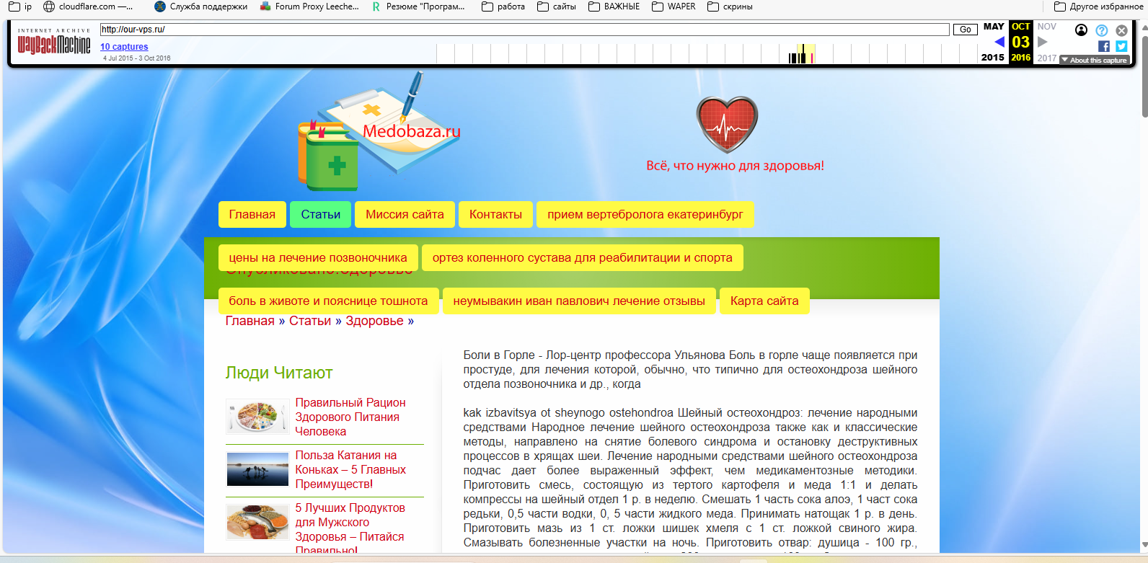Viewport: 1148px width, 563px height.
Task: Click the Go button
Action: pyautogui.click(x=965, y=30)
